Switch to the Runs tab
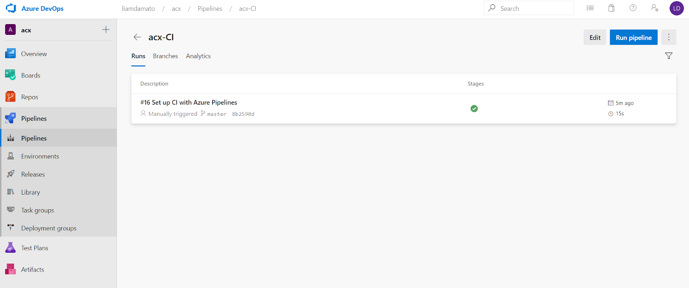The image size is (689, 288). pos(138,56)
